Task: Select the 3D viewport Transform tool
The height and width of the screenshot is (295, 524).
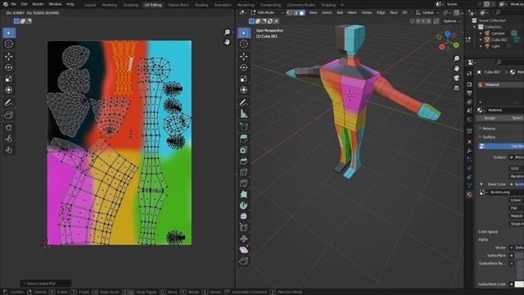Action: pyautogui.click(x=244, y=90)
